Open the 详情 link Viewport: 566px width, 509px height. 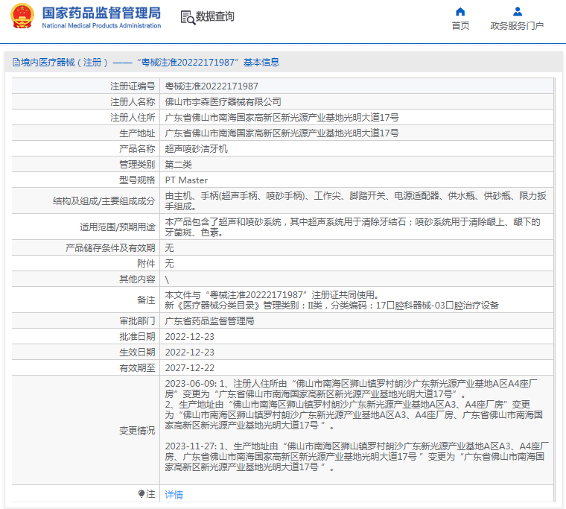coord(174,495)
